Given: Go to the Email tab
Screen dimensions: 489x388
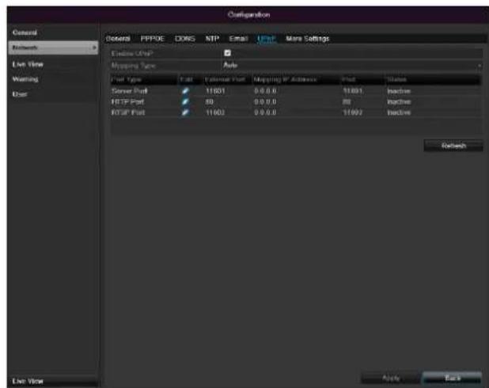Looking at the screenshot, I should tap(237, 39).
